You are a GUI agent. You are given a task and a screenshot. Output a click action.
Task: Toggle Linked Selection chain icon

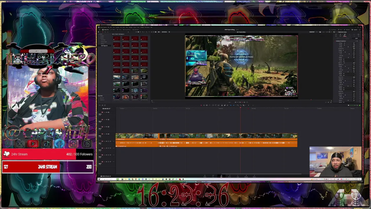(225, 105)
